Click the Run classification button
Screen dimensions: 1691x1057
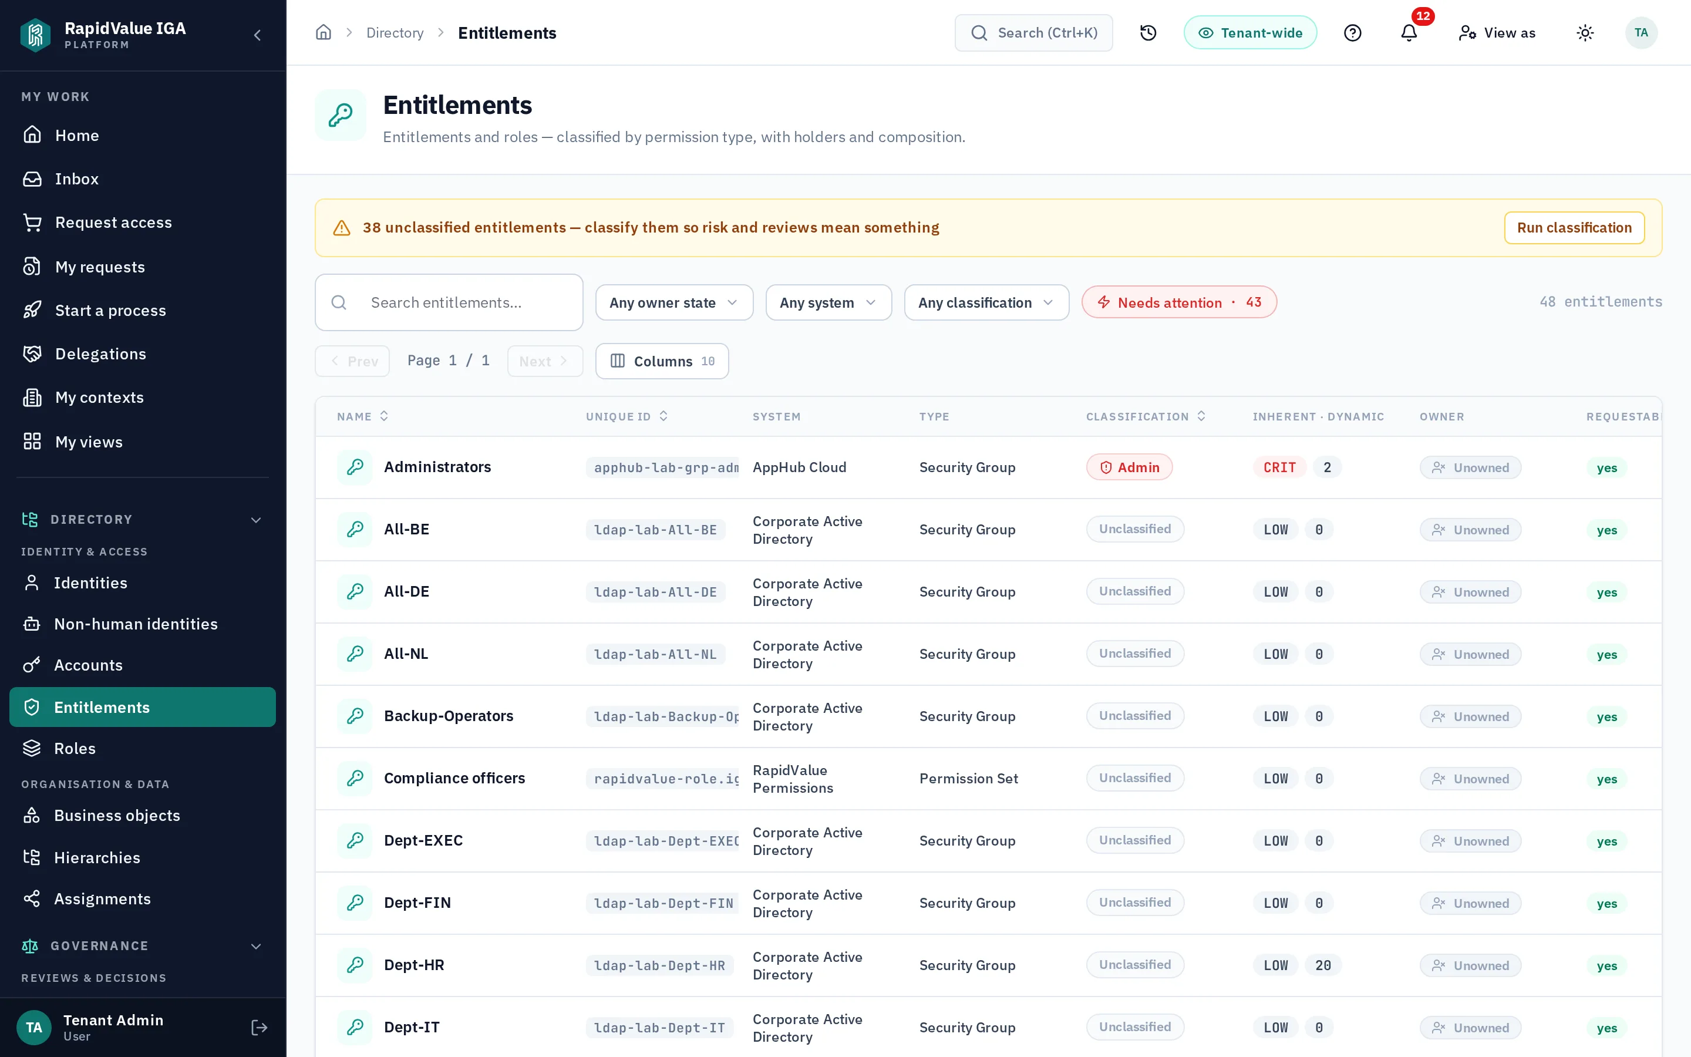[1574, 228]
